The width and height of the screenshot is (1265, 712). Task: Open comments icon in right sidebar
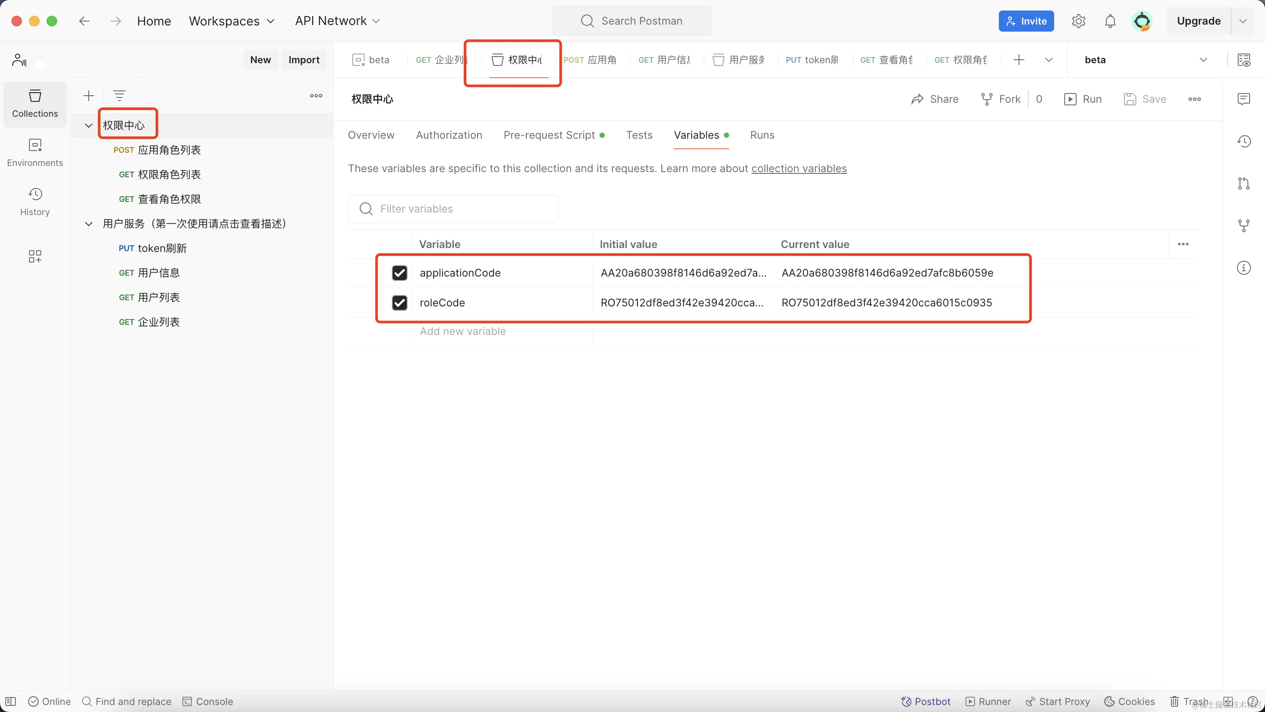click(1243, 99)
